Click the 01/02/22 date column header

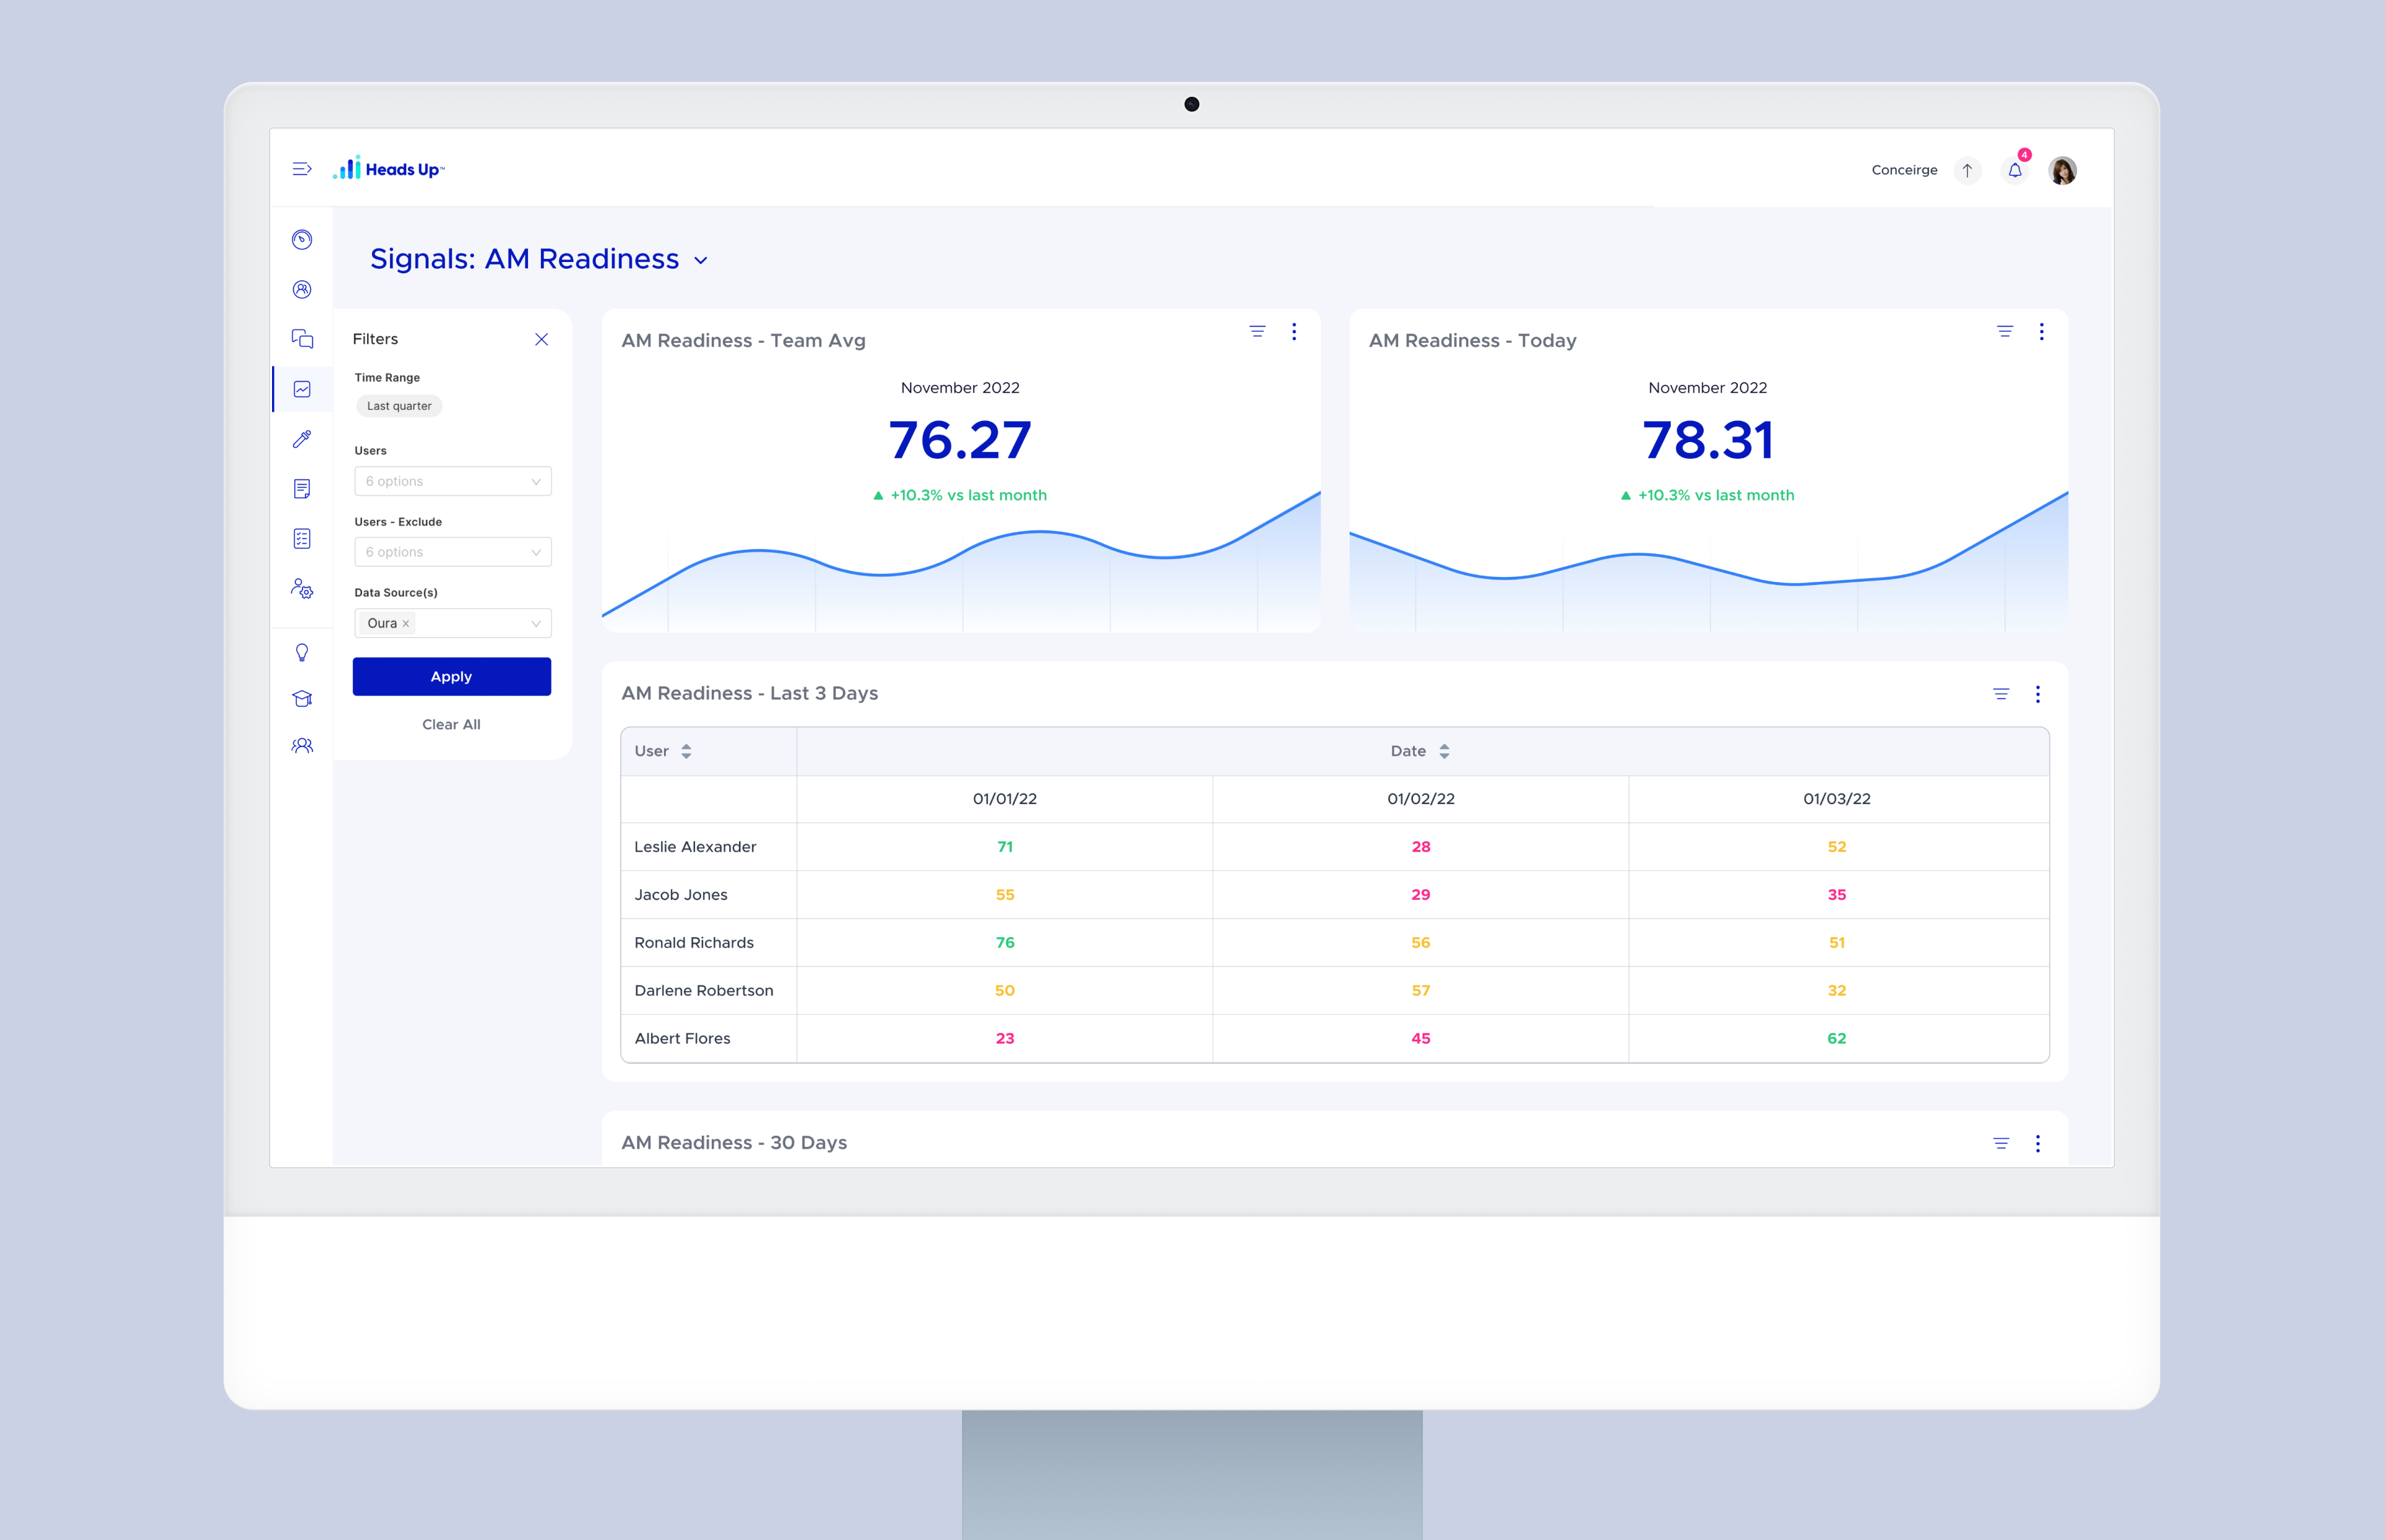coord(1421,799)
